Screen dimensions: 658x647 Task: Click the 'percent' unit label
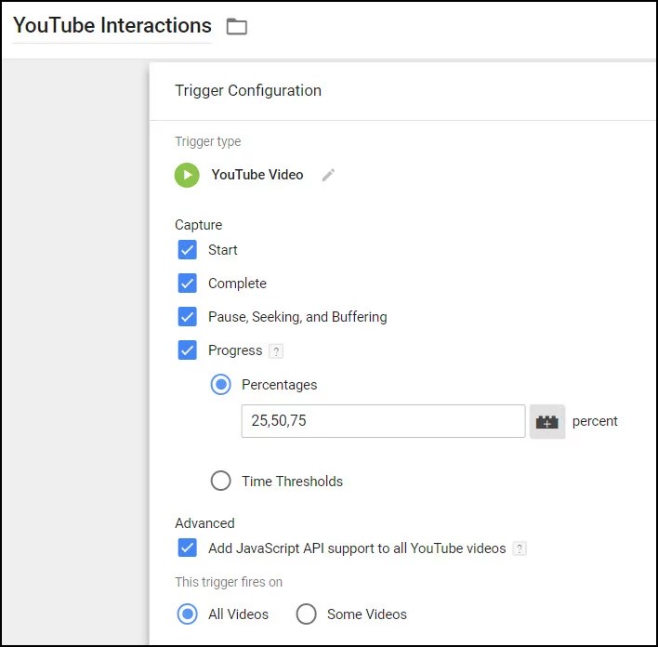coord(595,421)
